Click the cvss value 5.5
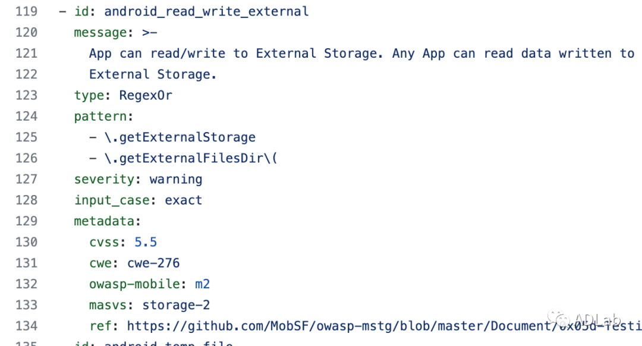Viewport: 642px width, 346px height. tap(146, 242)
